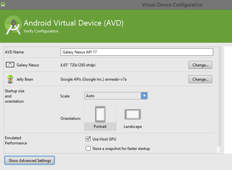Change the Jelly Bean system image

point(200,79)
